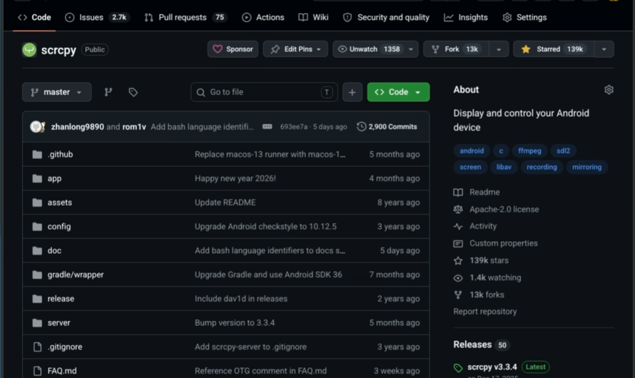Click the book icon beside Readme
This screenshot has width=635, height=378.
click(458, 193)
